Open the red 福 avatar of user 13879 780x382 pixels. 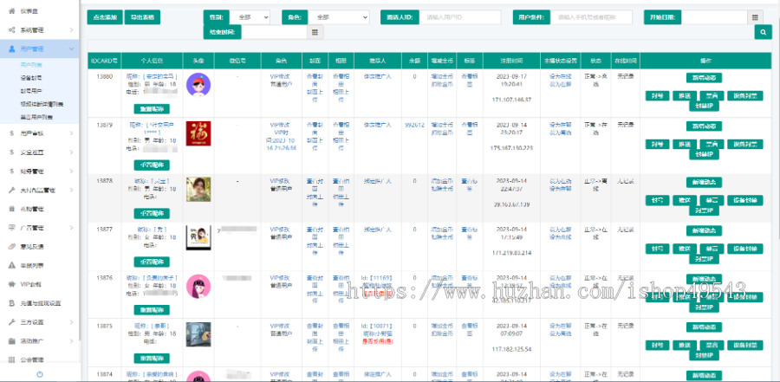pos(198,133)
